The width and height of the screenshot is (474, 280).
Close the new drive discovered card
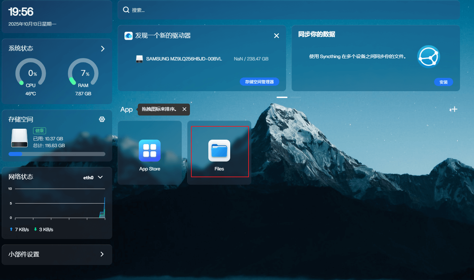(277, 36)
